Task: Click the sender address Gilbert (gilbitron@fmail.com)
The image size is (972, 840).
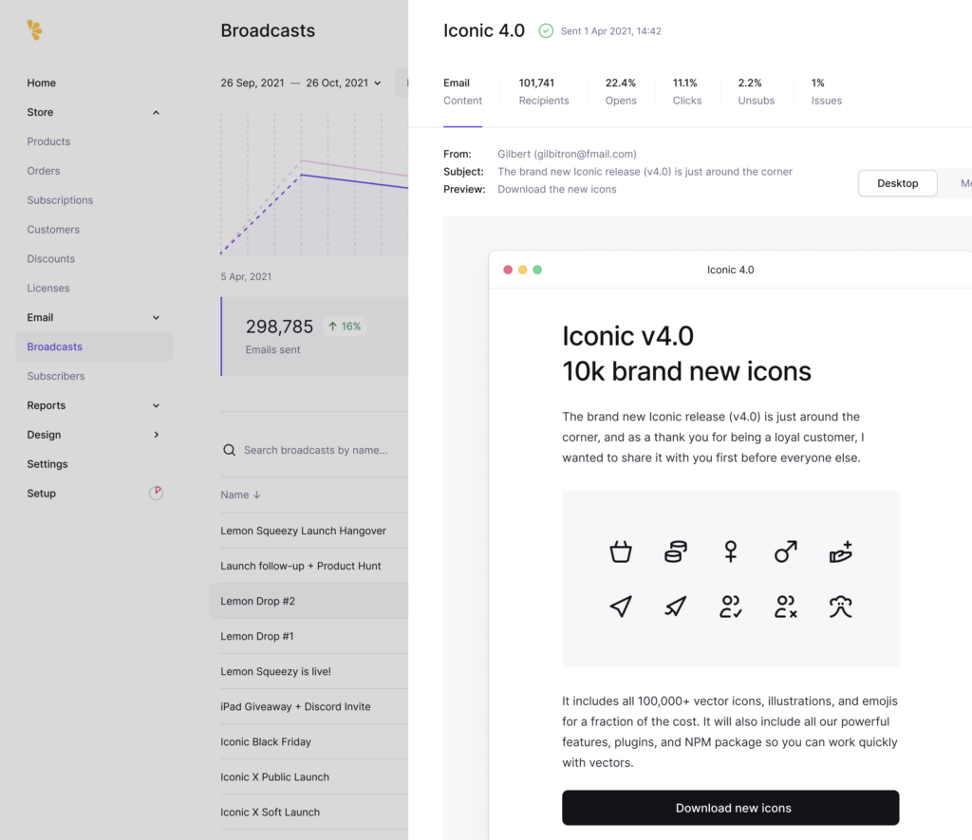Action: pos(567,154)
